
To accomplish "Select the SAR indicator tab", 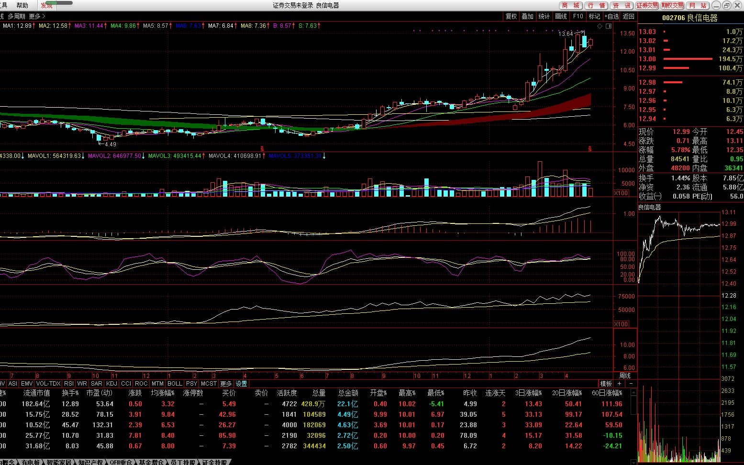I will click(x=97, y=384).
